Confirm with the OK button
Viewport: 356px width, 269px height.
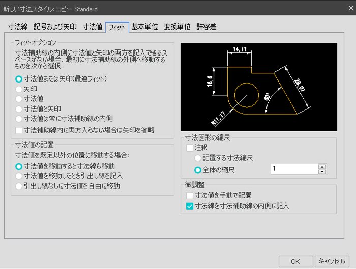295,262
